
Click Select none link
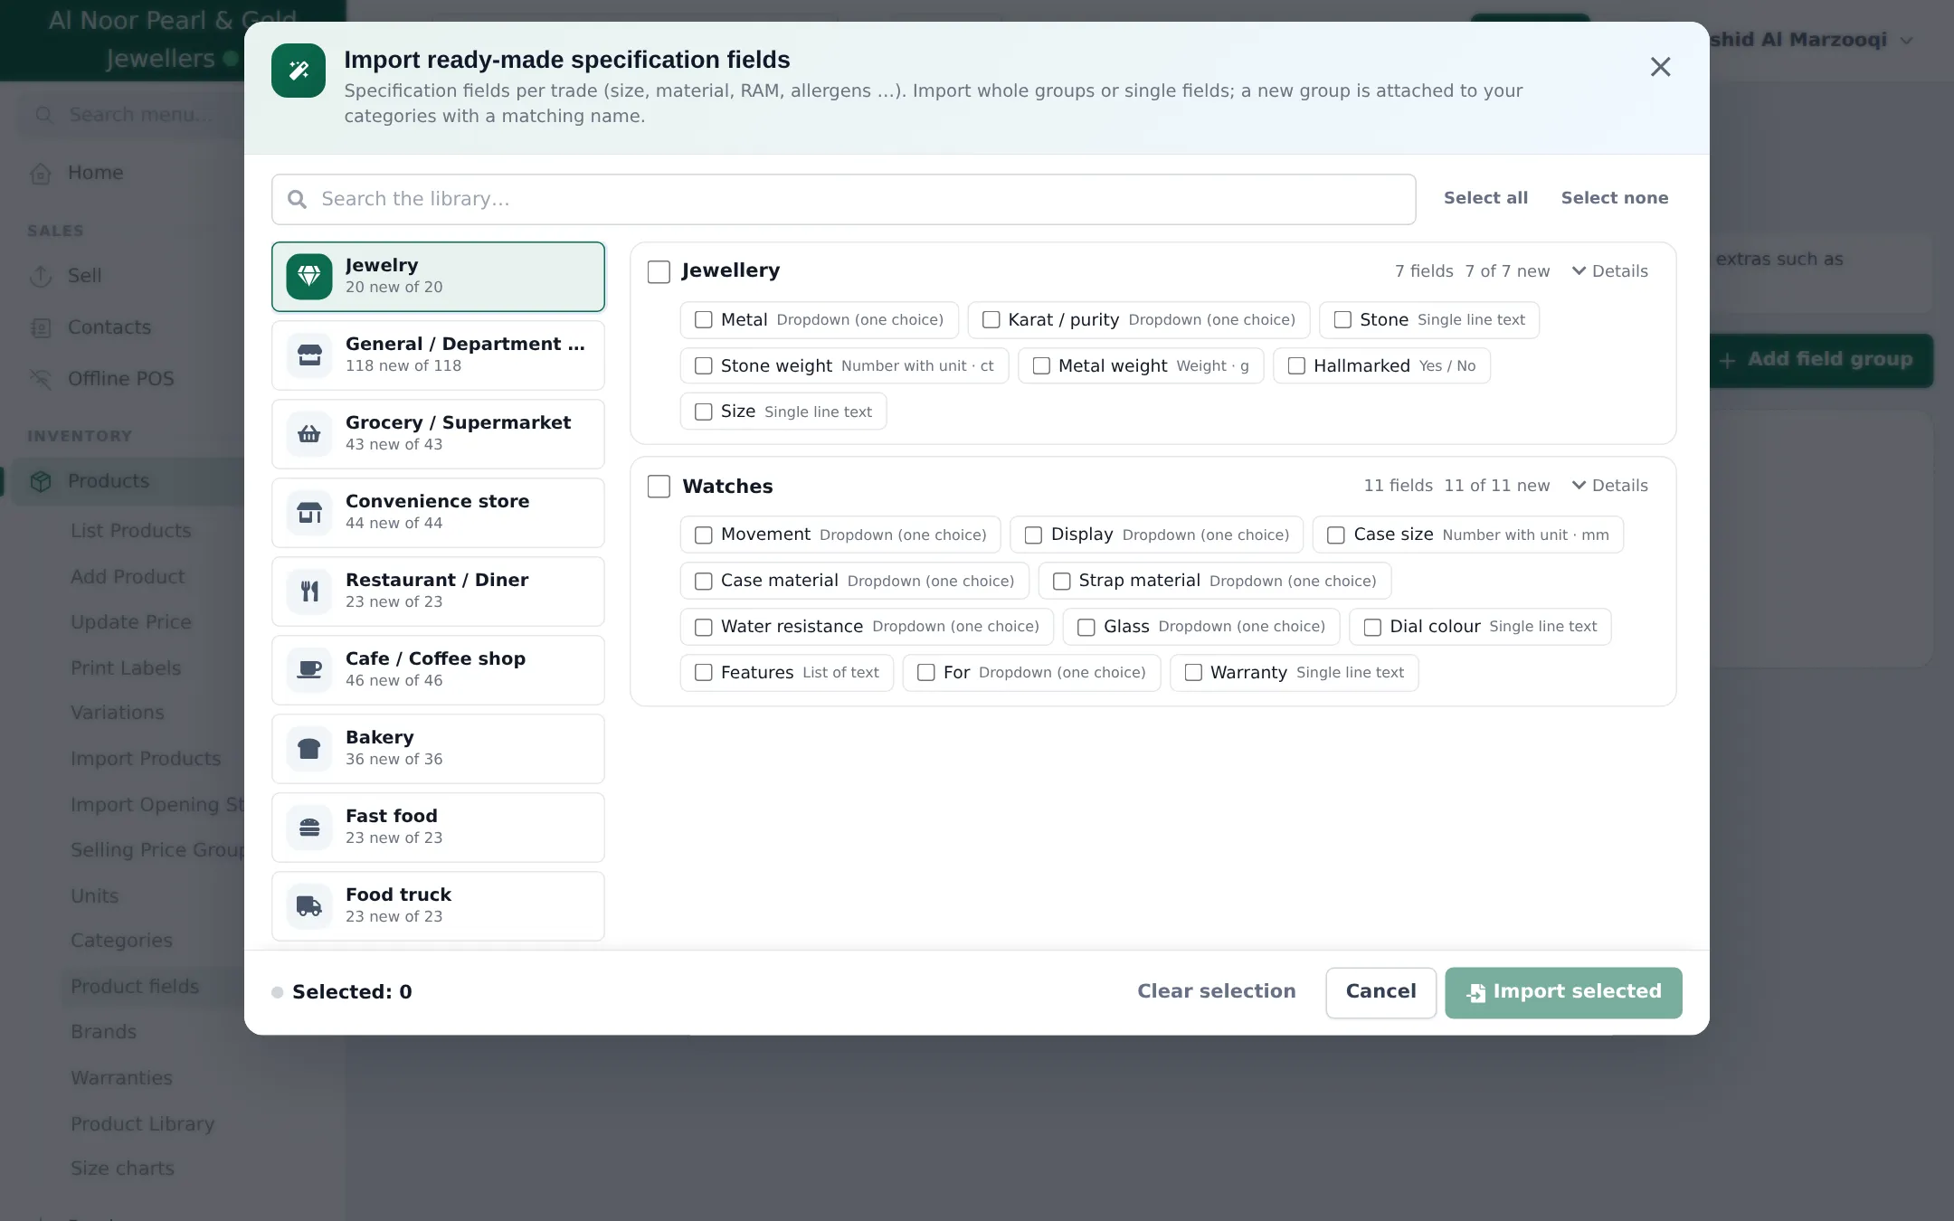click(1615, 198)
